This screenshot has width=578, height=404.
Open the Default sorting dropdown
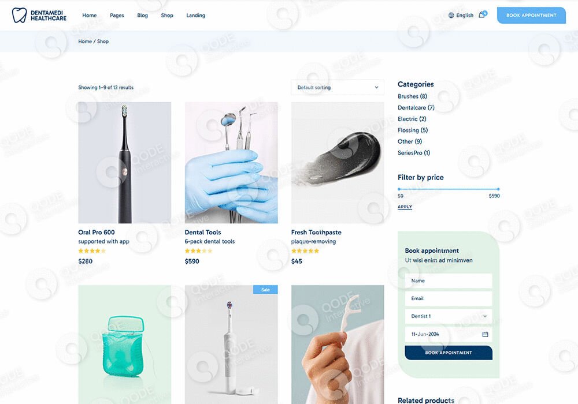338,88
